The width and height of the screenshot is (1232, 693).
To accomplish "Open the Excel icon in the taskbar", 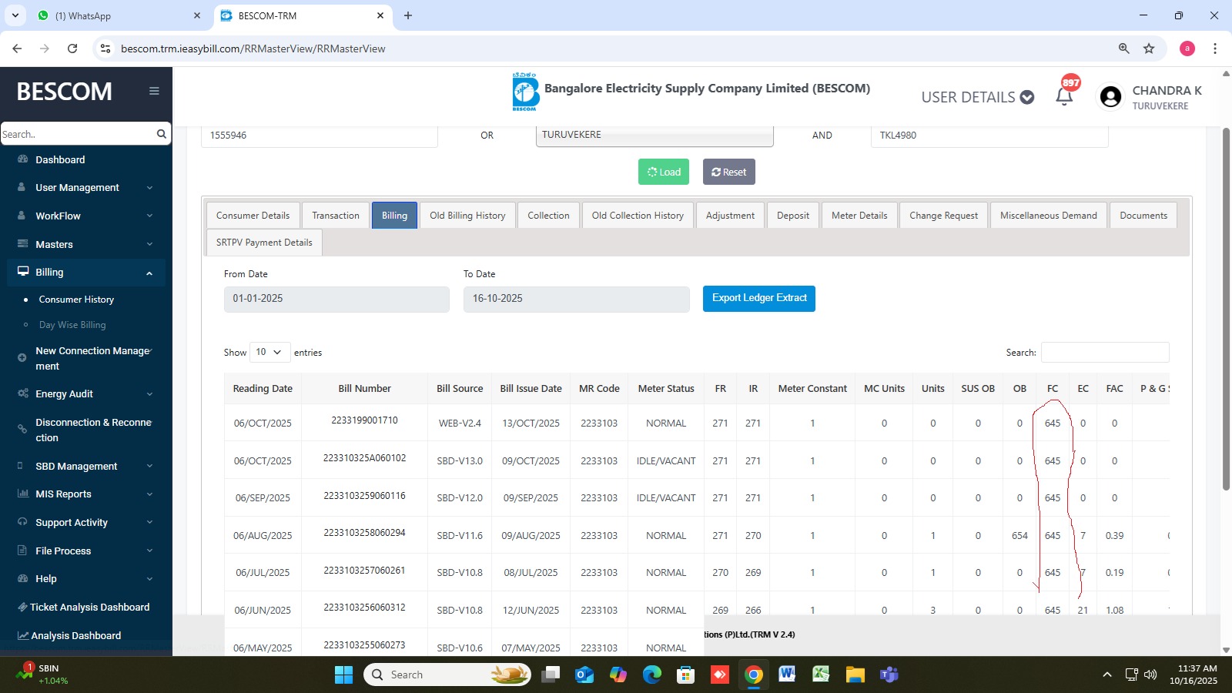I will pyautogui.click(x=821, y=675).
